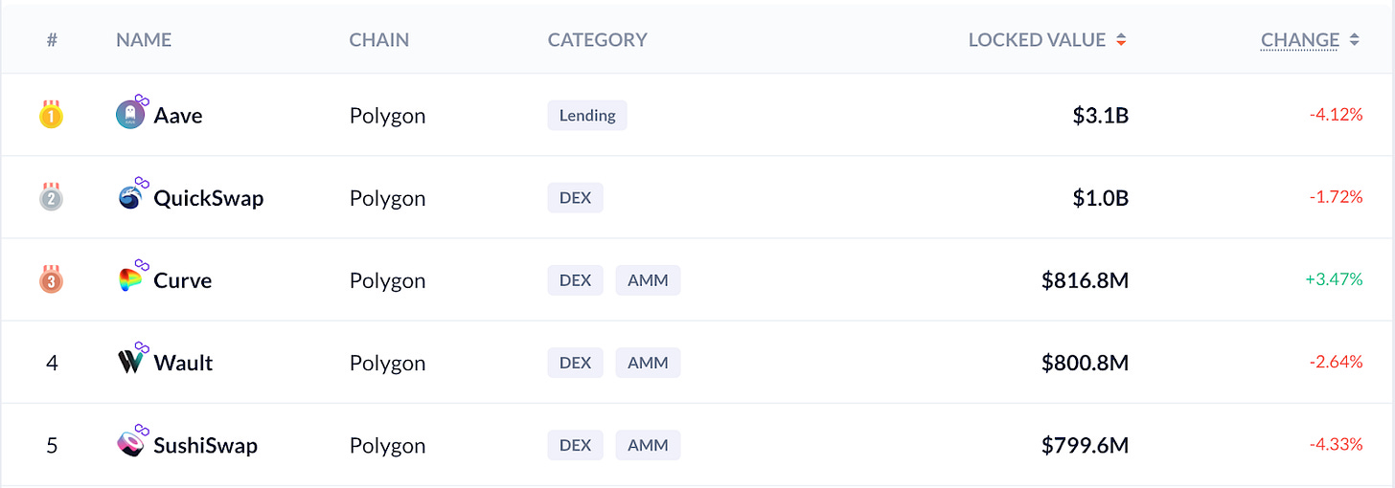Click the Curve rainbow logo icon

pyautogui.click(x=130, y=280)
